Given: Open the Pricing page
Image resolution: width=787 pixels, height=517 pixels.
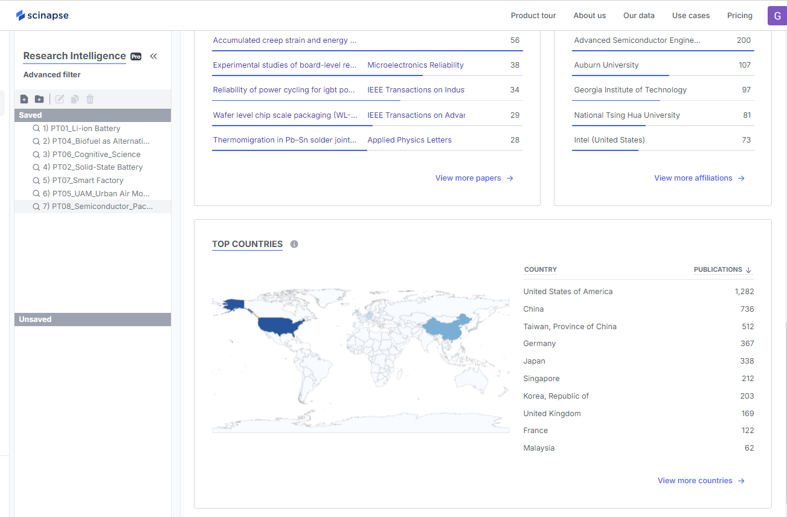Looking at the screenshot, I should pyautogui.click(x=740, y=16).
